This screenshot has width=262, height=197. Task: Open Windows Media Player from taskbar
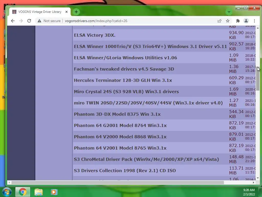54,192
